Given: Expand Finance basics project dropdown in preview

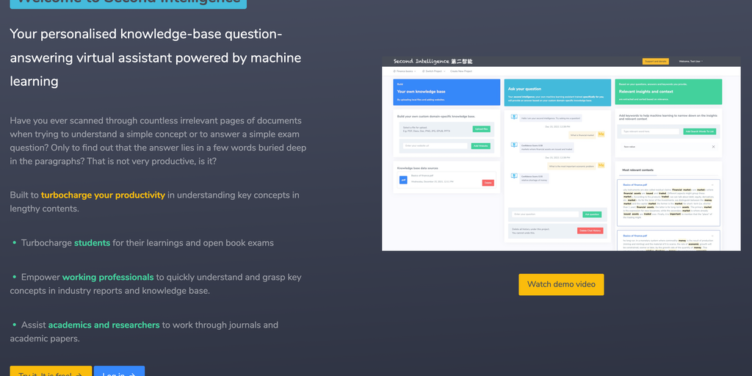Looking at the screenshot, I should 405,71.
